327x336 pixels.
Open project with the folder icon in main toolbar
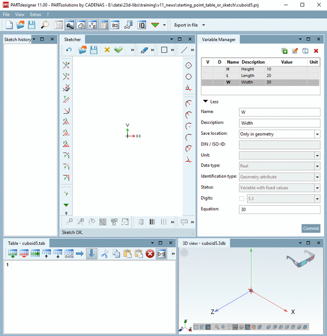pyautogui.click(x=20, y=25)
